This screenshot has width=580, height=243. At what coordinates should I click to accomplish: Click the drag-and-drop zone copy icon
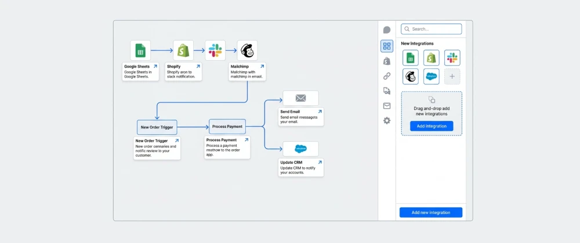coord(432,100)
